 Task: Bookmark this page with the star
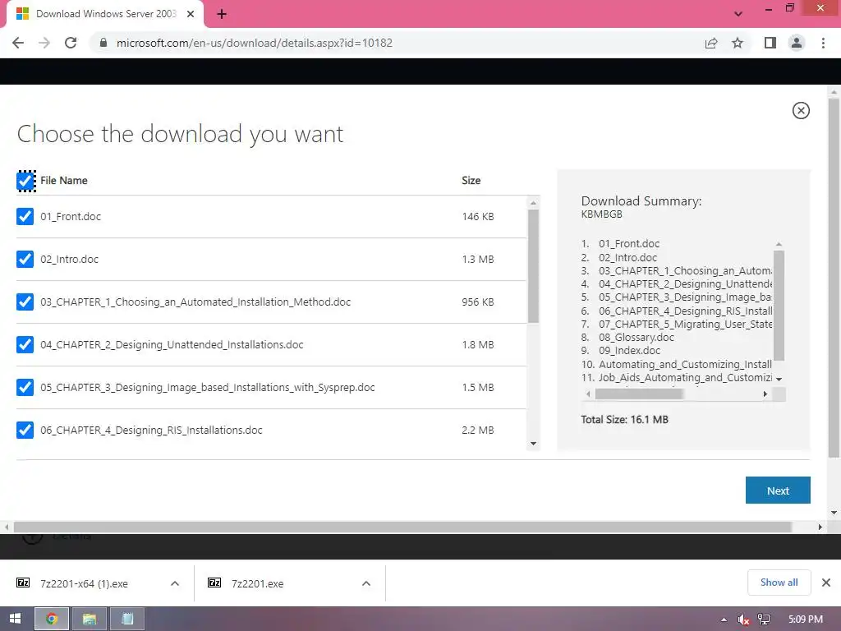pyautogui.click(x=738, y=43)
